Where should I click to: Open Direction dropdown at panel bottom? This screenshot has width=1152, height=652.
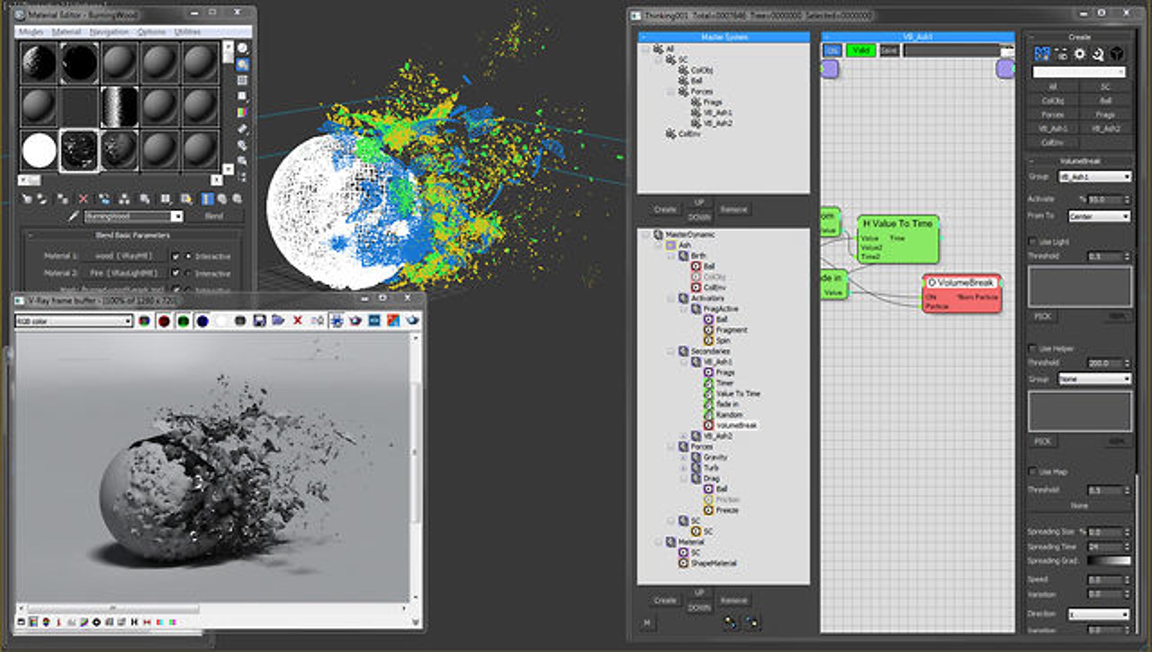pyautogui.click(x=1099, y=614)
